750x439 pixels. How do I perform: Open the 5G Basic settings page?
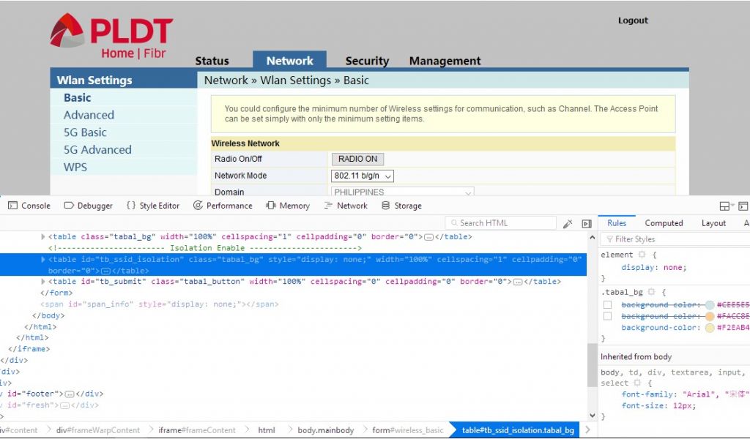click(85, 132)
